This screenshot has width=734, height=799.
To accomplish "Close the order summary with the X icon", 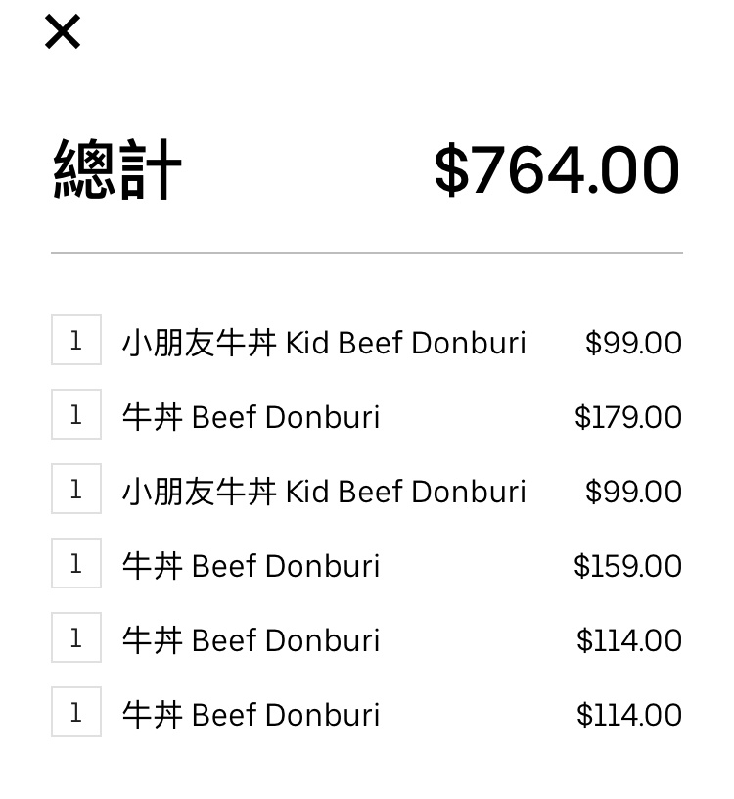I will click(63, 32).
